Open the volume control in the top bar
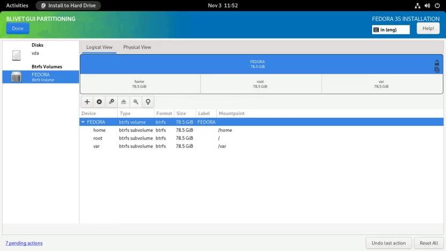446x251 pixels. [x=427, y=5]
